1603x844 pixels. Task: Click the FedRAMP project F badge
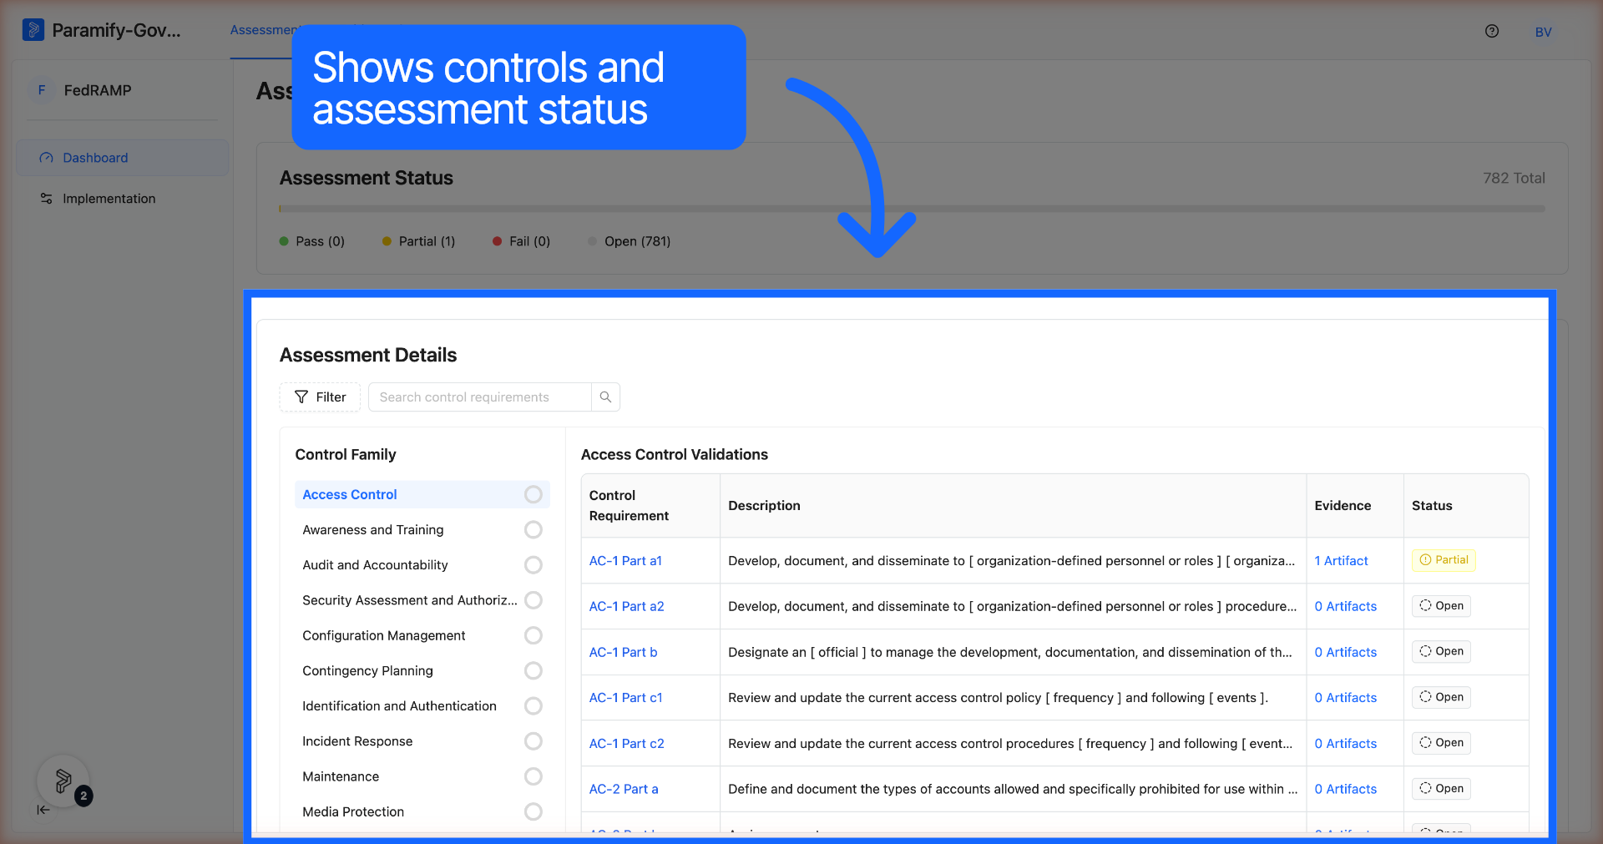[x=42, y=90]
